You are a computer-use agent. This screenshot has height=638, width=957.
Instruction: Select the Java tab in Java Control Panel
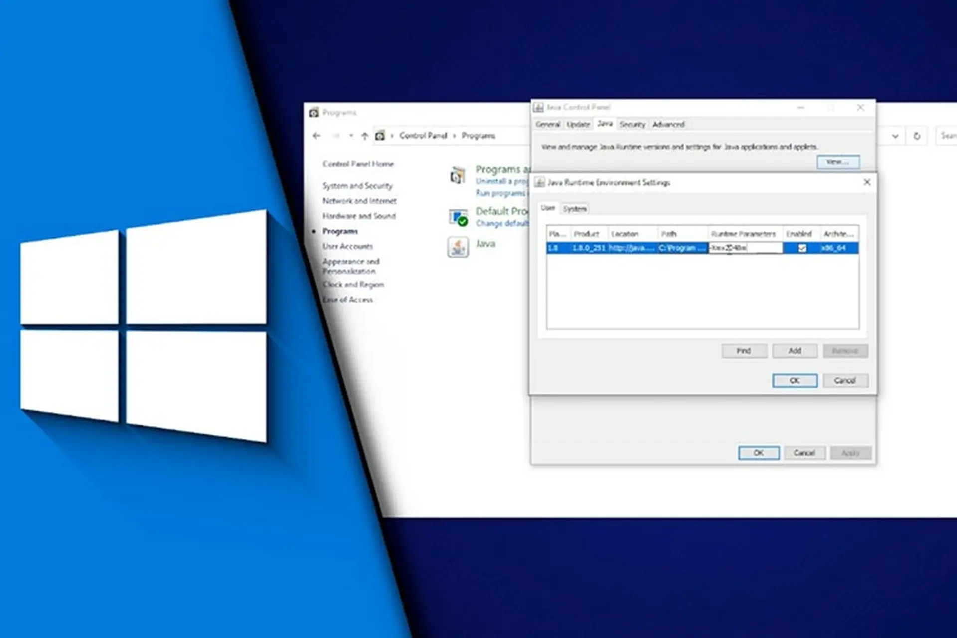(x=605, y=124)
